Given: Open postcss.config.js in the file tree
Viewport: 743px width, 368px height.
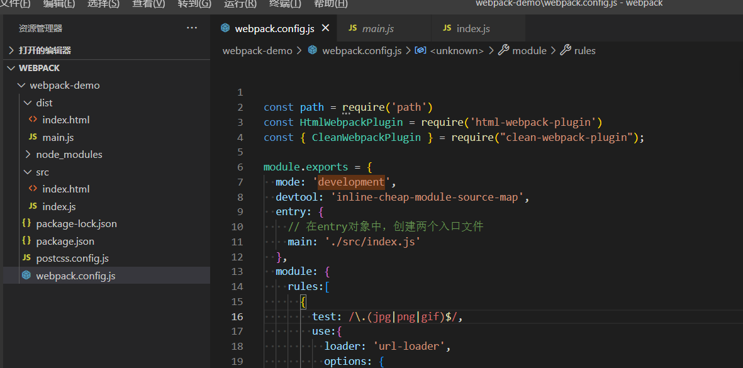Looking at the screenshot, I should click(x=106, y=258).
